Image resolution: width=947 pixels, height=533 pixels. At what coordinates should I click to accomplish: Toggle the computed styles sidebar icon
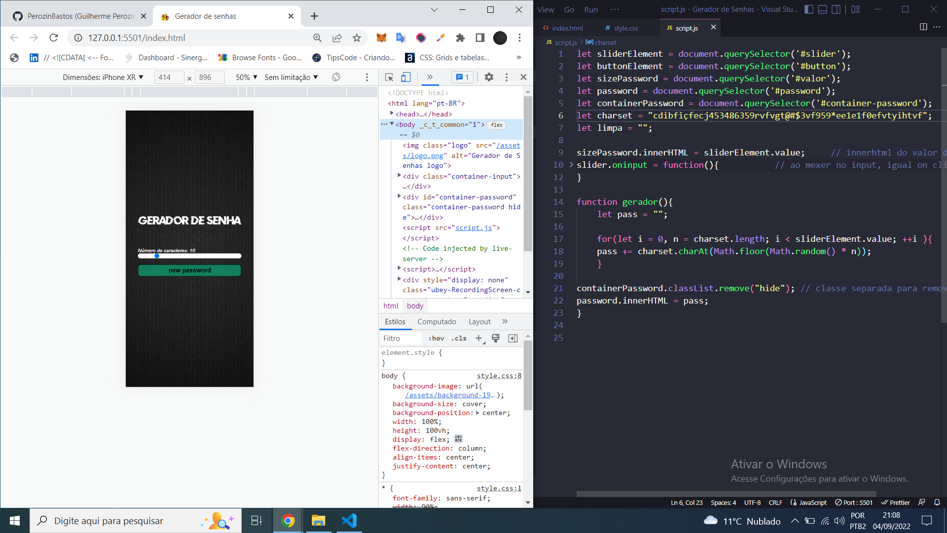[x=513, y=338]
